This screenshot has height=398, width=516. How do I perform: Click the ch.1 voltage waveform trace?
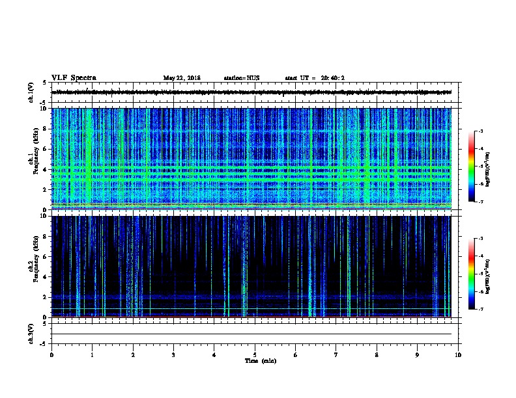pyautogui.click(x=251, y=92)
